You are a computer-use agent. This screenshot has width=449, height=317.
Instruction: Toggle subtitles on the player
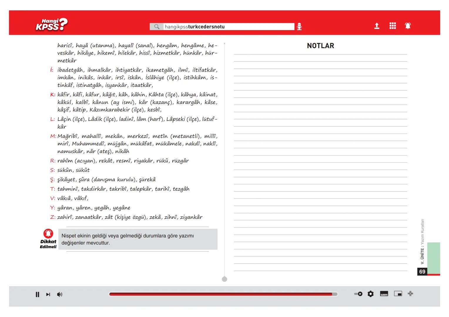[384, 294]
